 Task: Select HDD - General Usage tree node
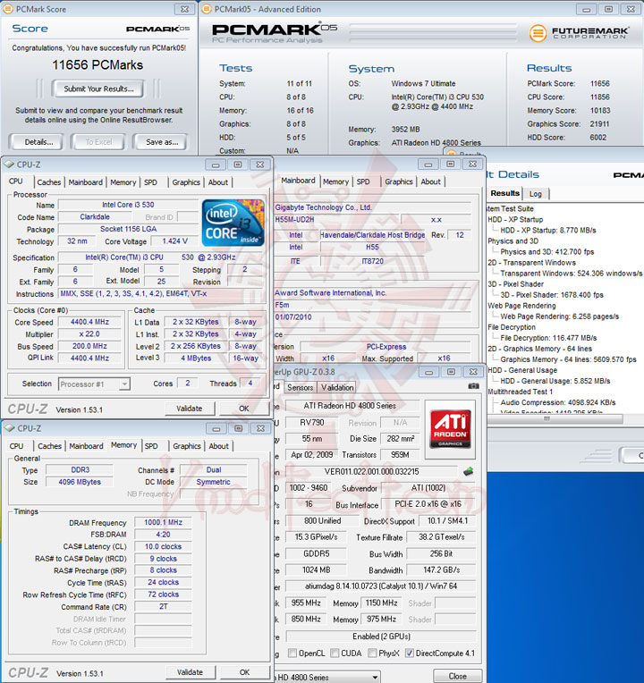[522, 370]
